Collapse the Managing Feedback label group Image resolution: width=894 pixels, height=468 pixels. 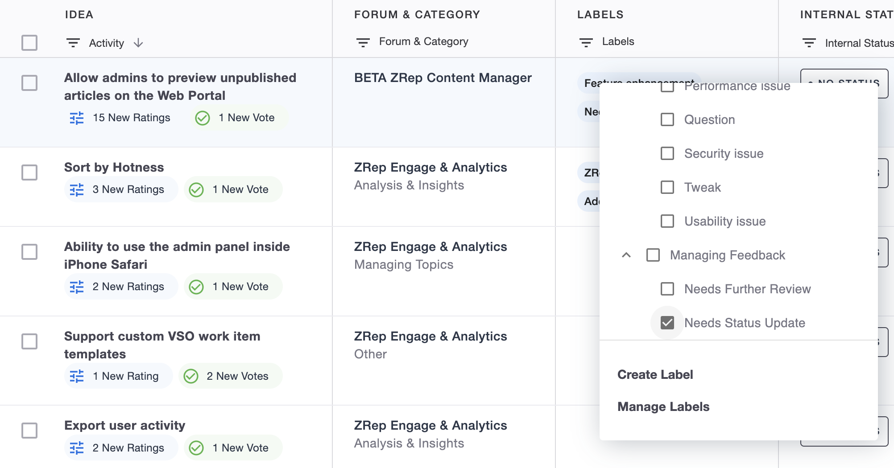pyautogui.click(x=626, y=255)
